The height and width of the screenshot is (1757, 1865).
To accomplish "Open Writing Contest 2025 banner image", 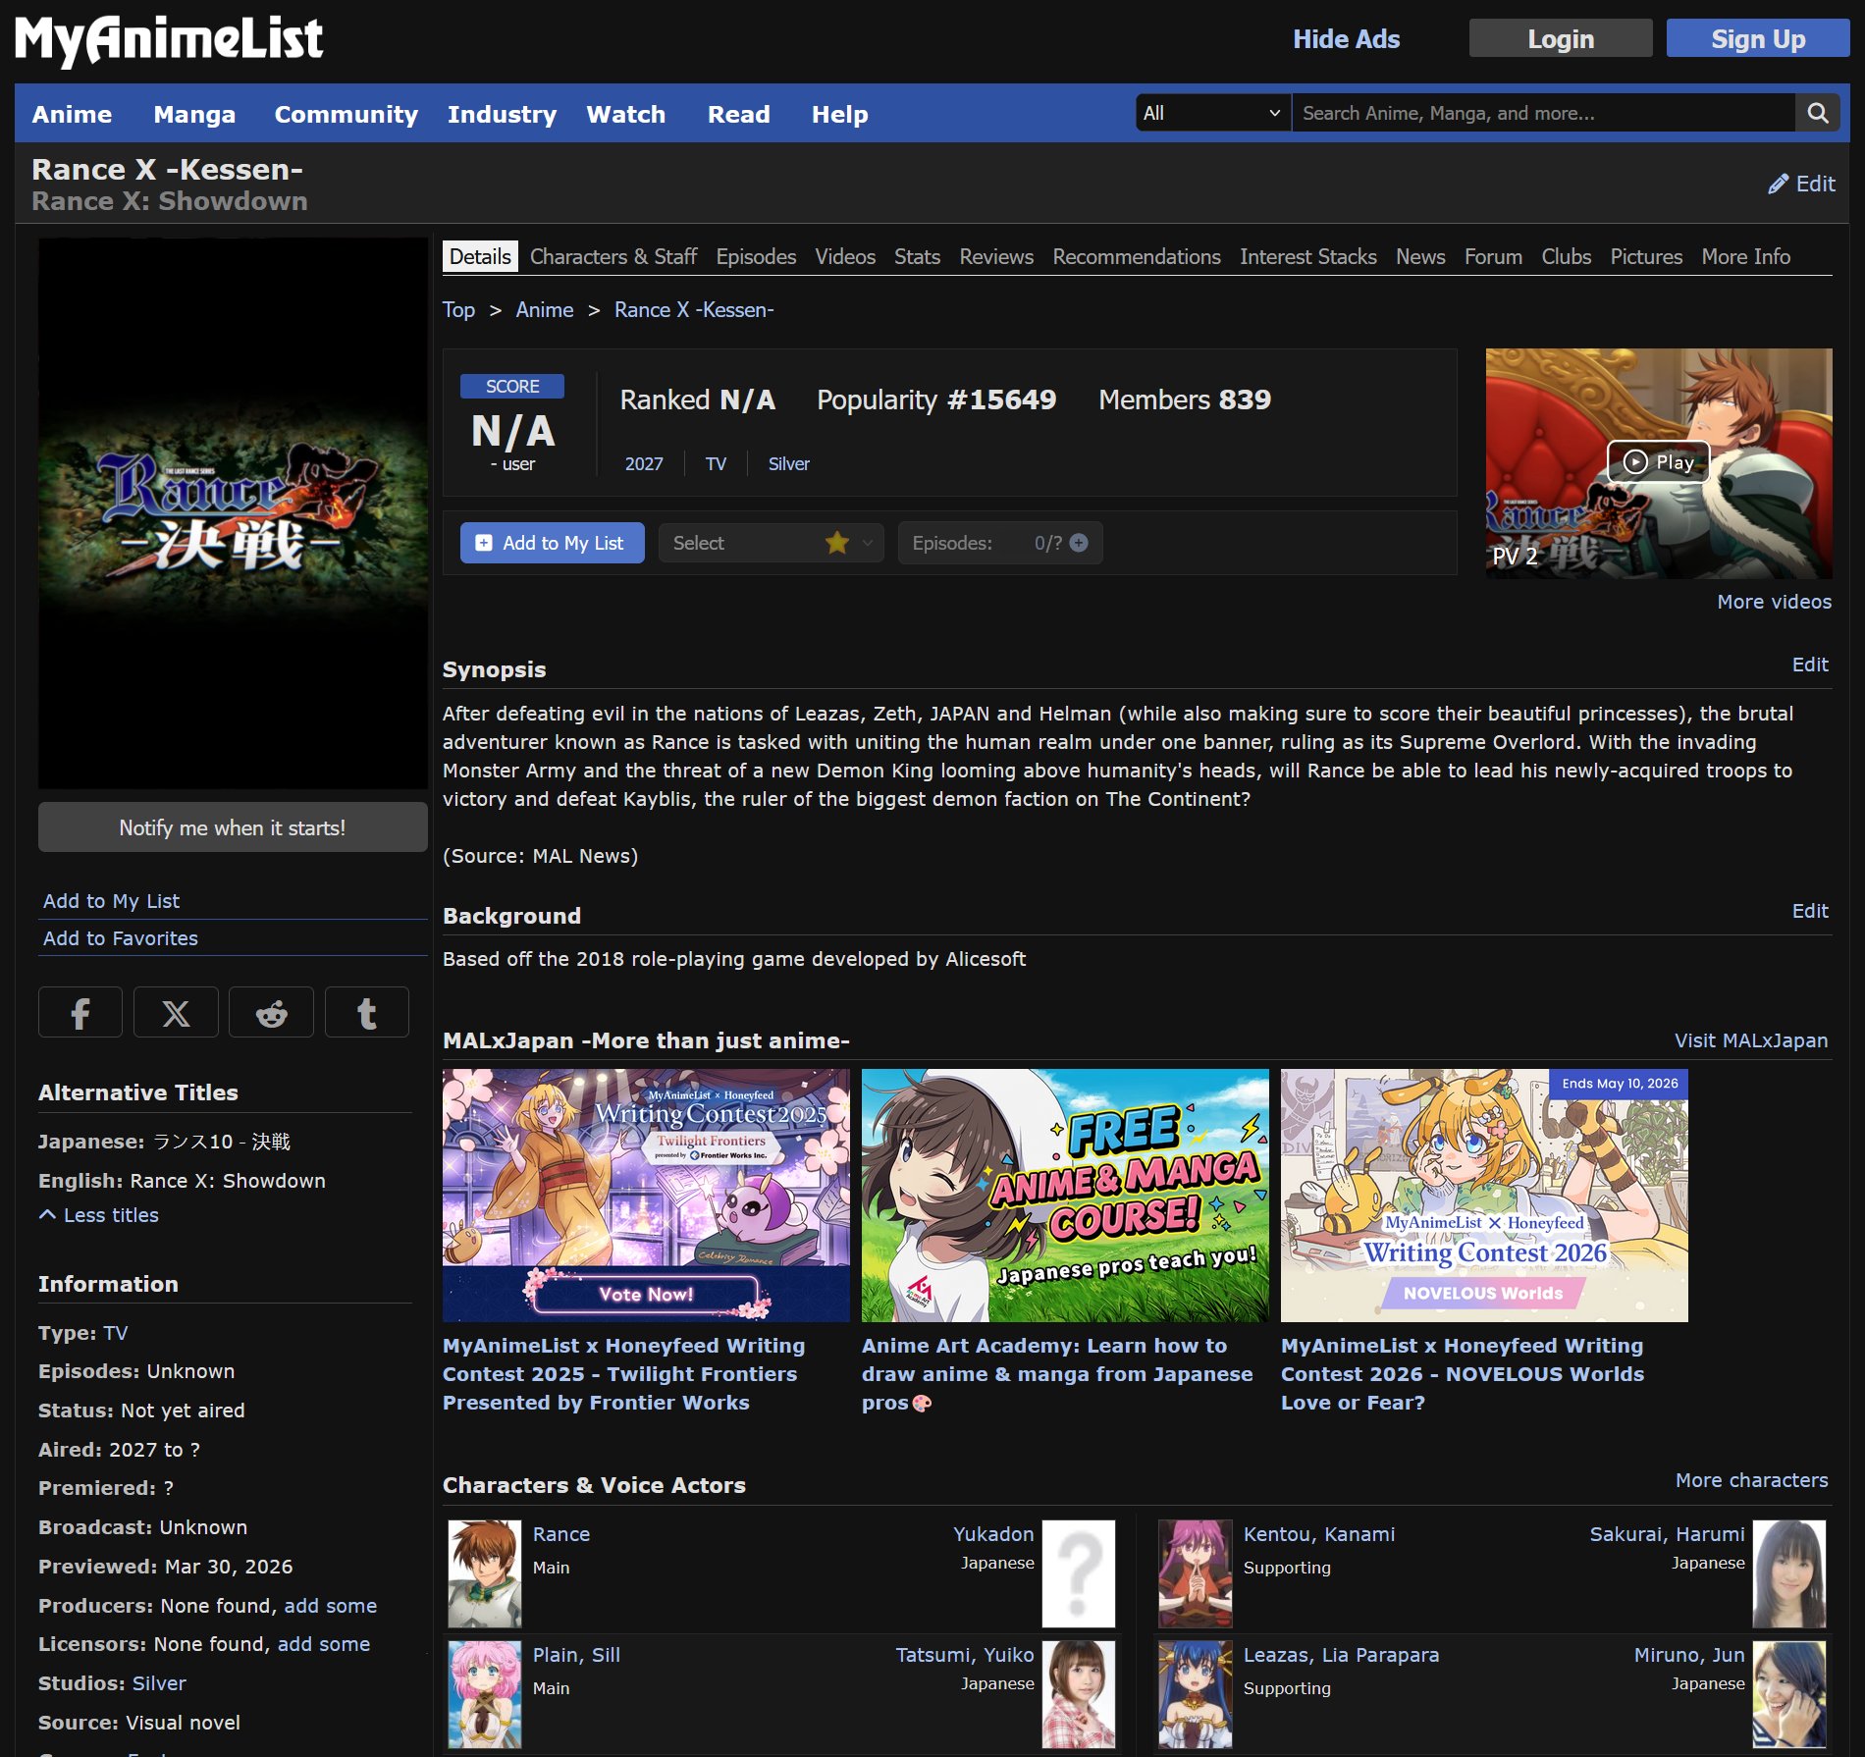I will (x=646, y=1196).
